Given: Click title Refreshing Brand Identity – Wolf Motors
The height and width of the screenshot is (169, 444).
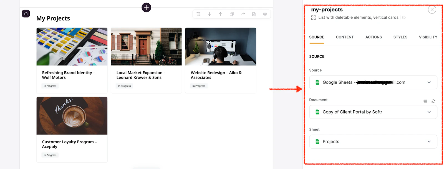Looking at the screenshot, I should point(69,75).
